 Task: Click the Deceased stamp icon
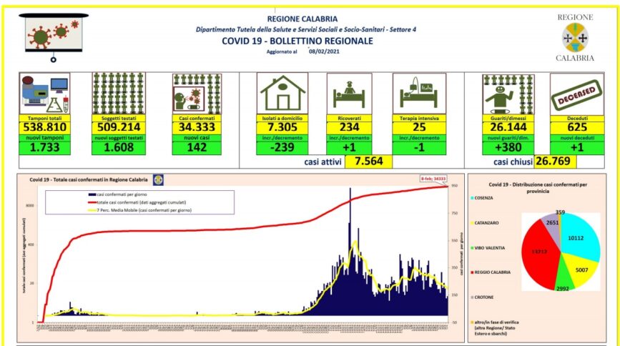click(x=574, y=93)
